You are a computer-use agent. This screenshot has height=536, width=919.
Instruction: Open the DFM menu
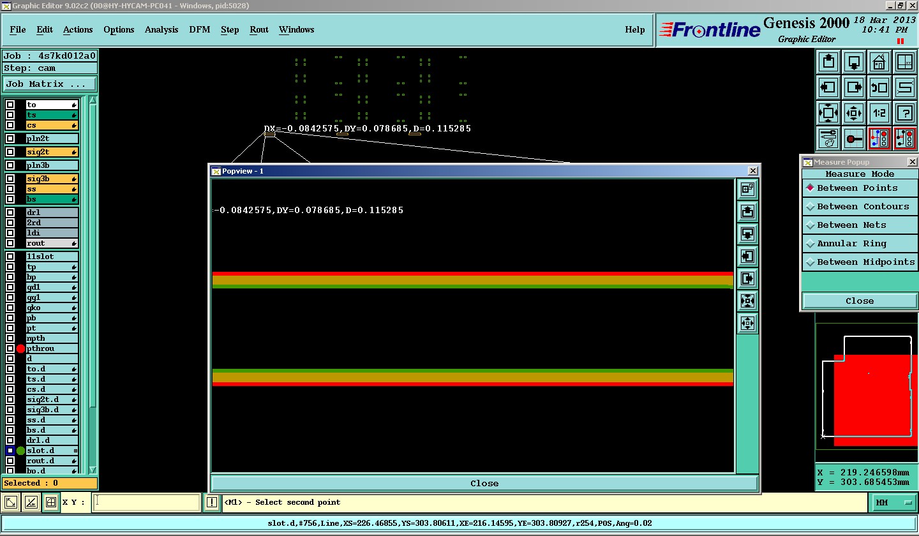(199, 30)
